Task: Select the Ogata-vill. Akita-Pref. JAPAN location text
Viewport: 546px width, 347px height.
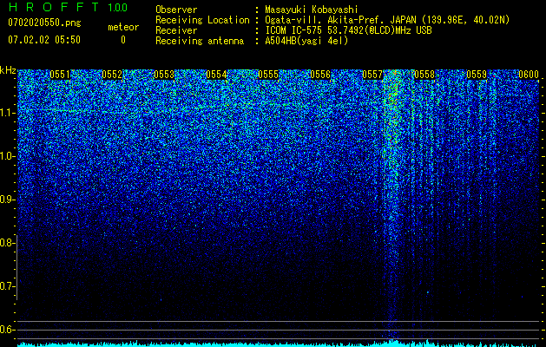Action: pyautogui.click(x=387, y=20)
